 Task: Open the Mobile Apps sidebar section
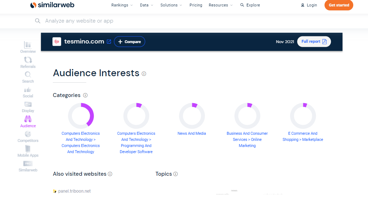point(28,151)
